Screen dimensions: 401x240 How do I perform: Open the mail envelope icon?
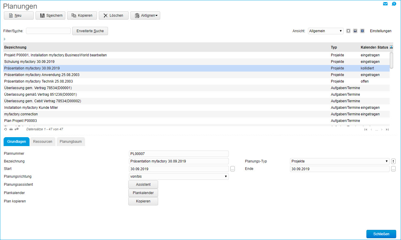(x=385, y=4)
